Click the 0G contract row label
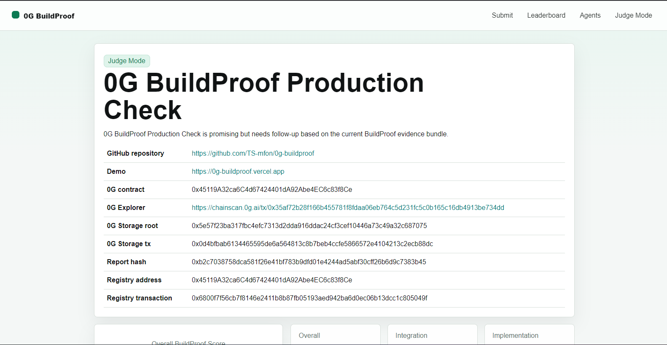Screen dimensions: 667x345 [126, 189]
